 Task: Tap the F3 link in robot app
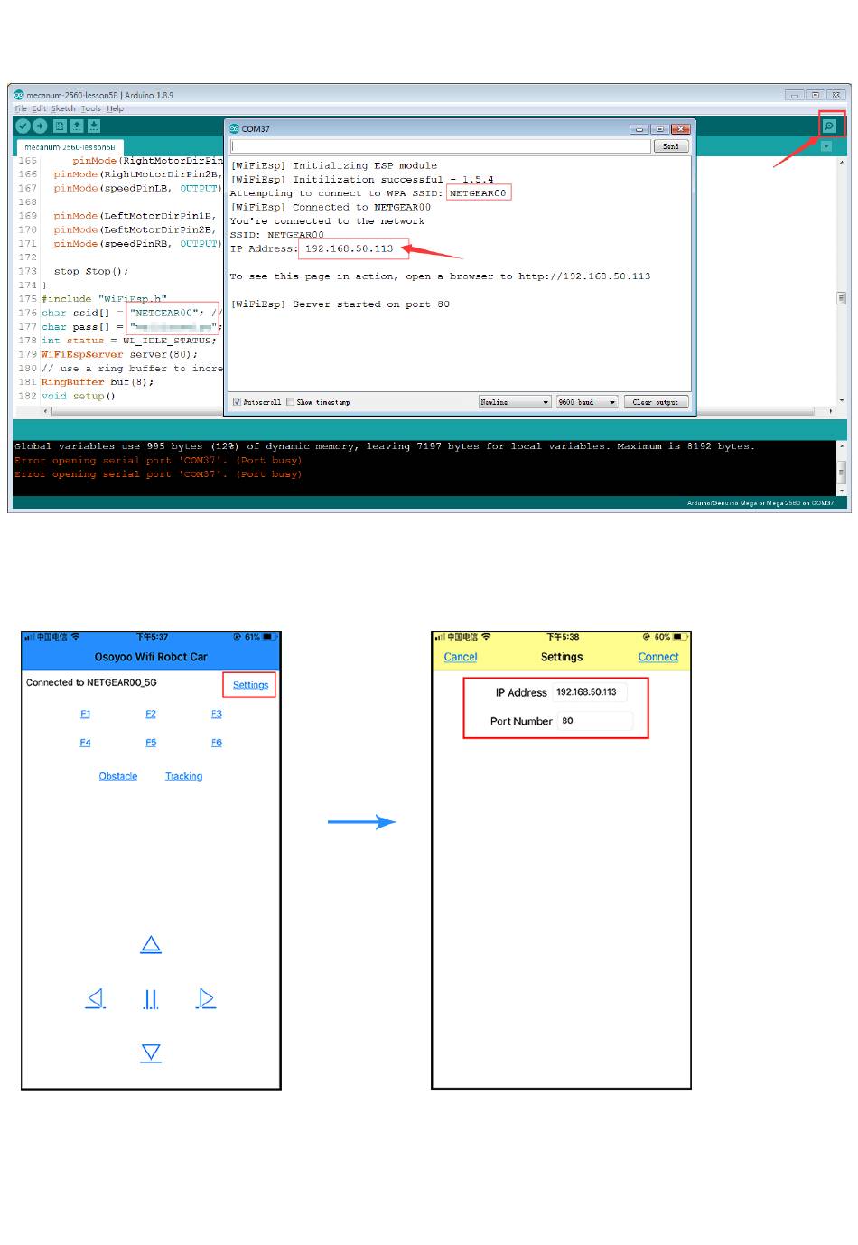[217, 714]
